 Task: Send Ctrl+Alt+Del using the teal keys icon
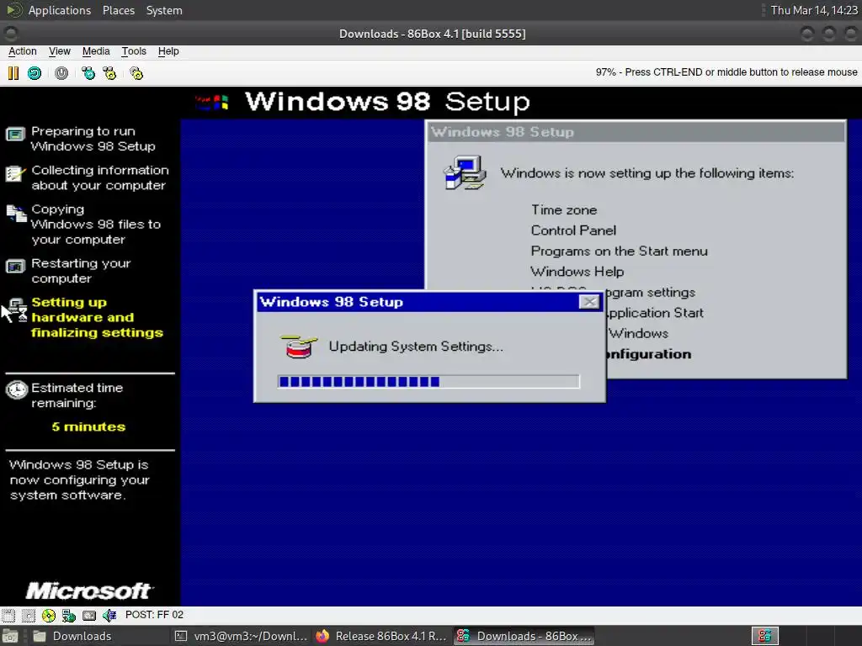point(88,73)
